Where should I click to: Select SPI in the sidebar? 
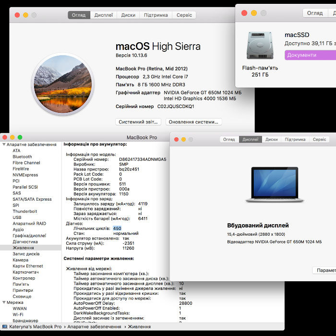point(16,205)
